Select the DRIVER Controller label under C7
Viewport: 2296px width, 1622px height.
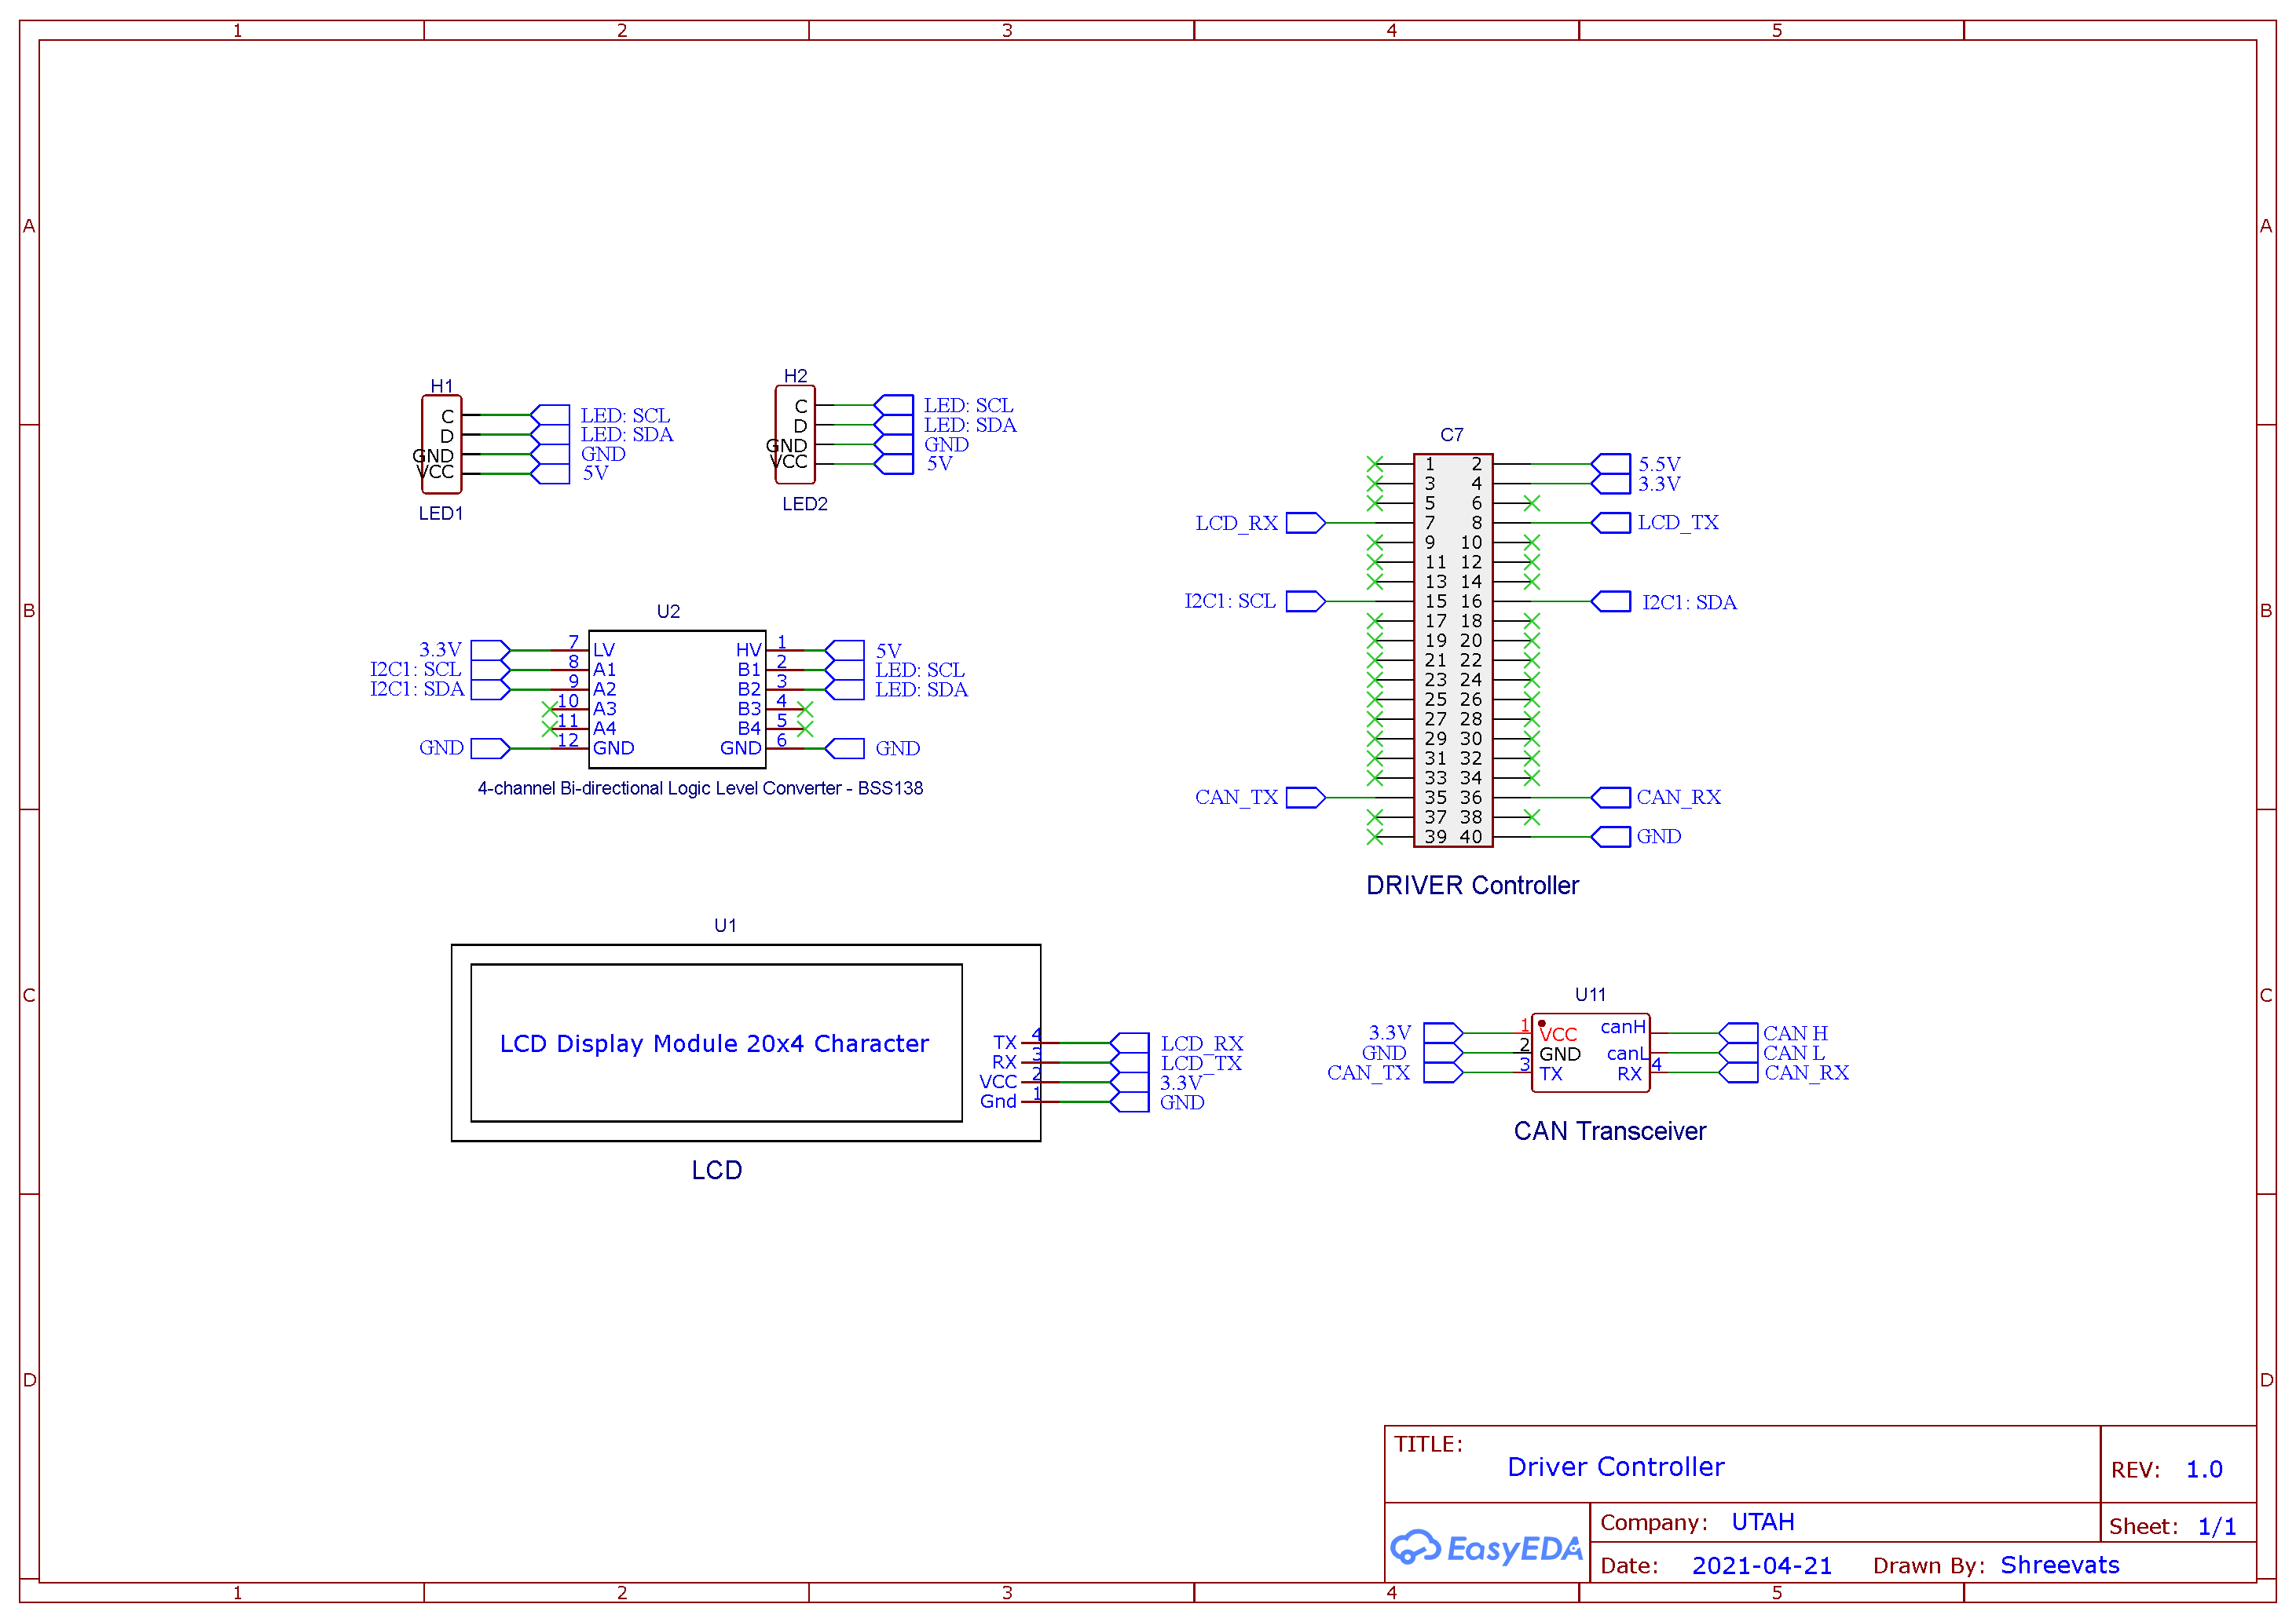(x=1472, y=886)
